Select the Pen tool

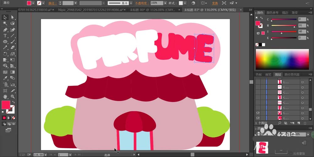[x=5, y=30]
